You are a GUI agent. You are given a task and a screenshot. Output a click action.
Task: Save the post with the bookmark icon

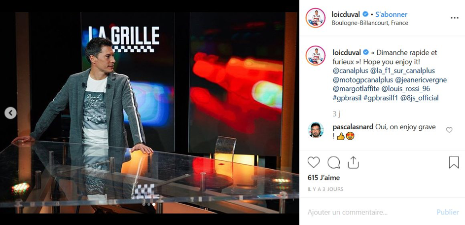pyautogui.click(x=454, y=162)
